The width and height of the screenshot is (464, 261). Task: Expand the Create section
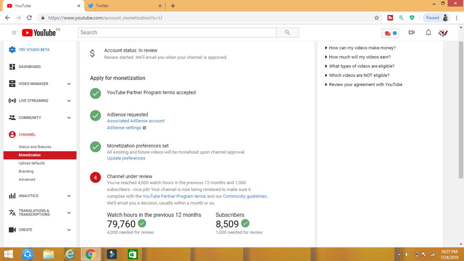point(69,230)
